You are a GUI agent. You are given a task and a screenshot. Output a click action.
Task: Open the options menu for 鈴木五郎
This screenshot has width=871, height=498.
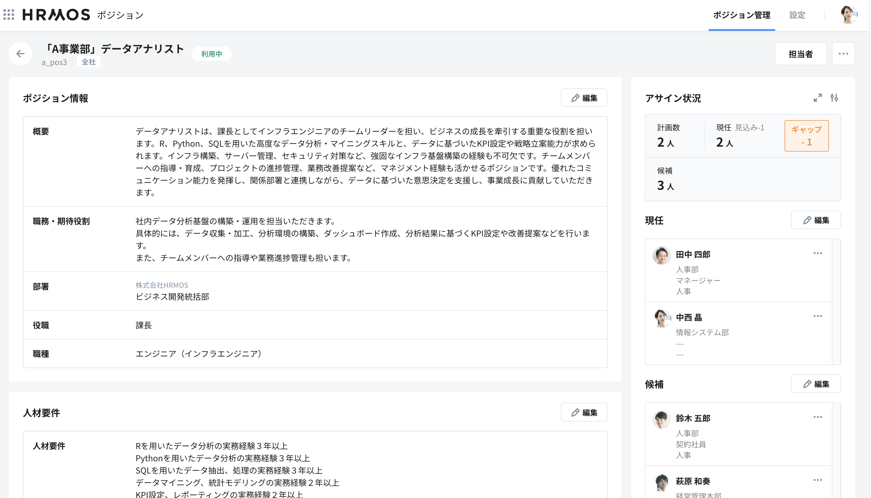click(x=818, y=417)
